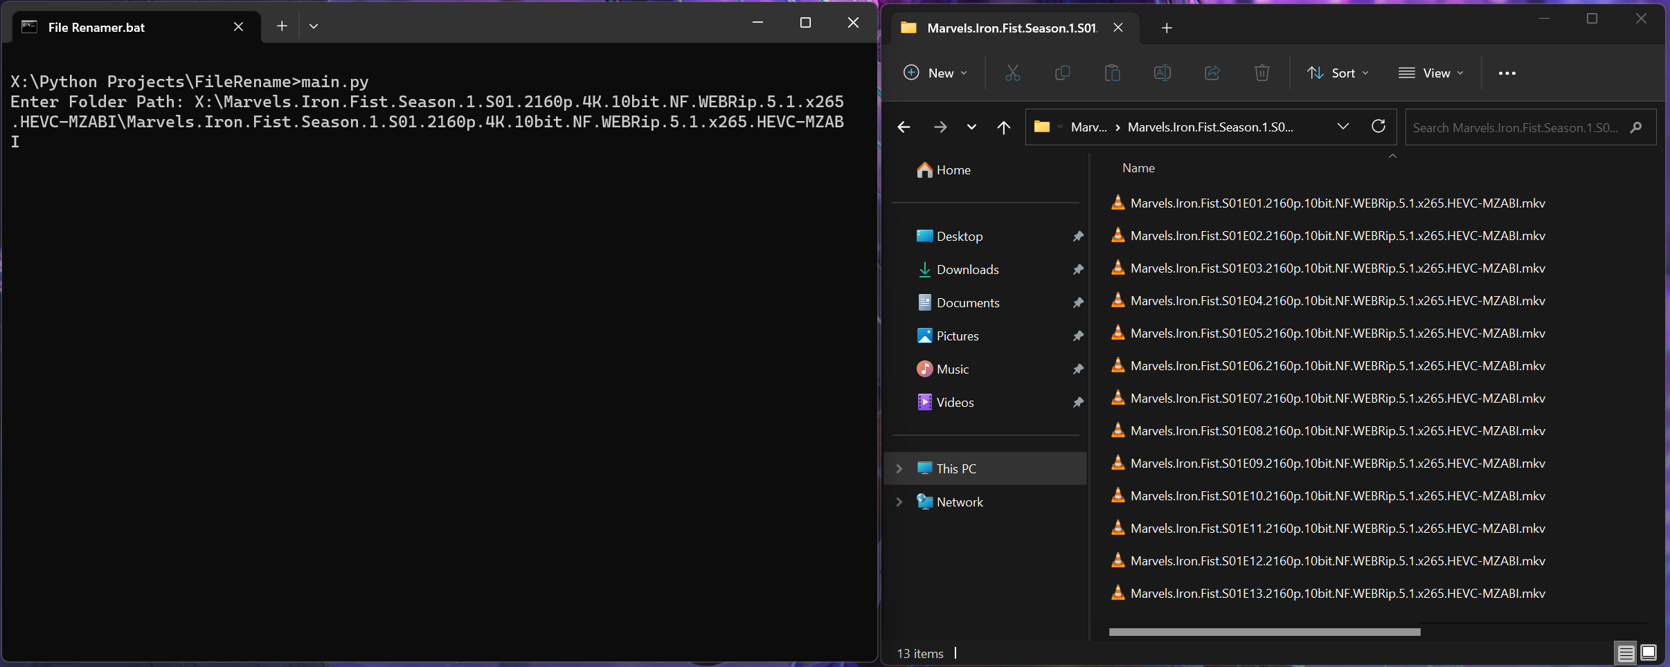Expand the This PC tree node
The image size is (1670, 667).
tap(899, 468)
